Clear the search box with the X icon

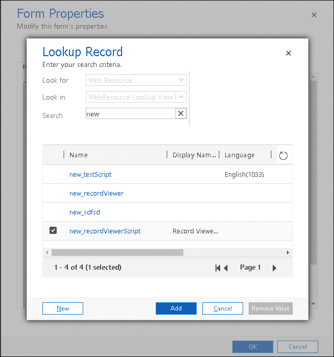181,114
